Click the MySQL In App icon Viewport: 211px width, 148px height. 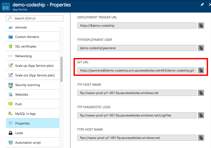10,114
